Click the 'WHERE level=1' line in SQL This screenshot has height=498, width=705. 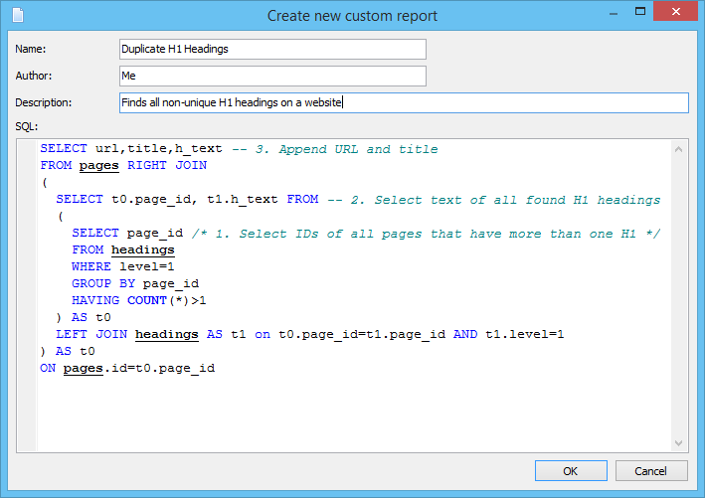pyautogui.click(x=122, y=266)
